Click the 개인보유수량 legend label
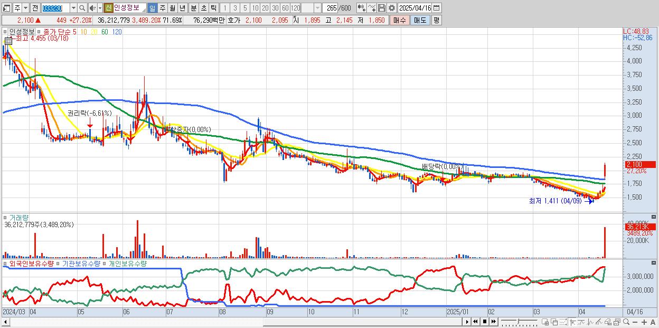This screenshot has height=328, width=659. 127,263
